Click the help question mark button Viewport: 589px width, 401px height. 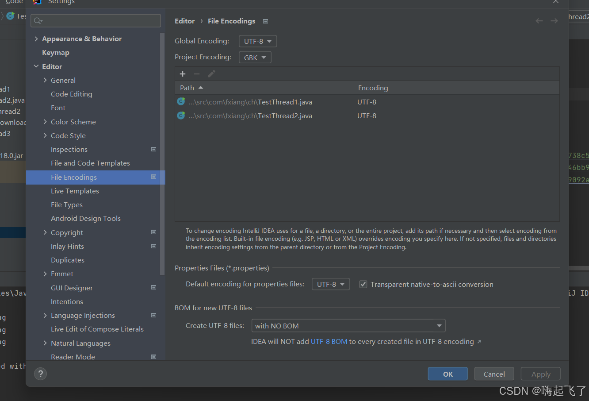pyautogui.click(x=40, y=374)
